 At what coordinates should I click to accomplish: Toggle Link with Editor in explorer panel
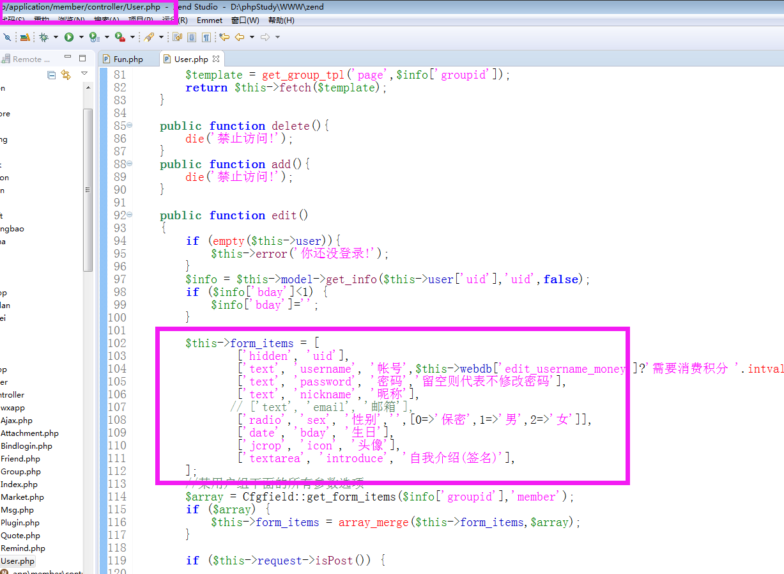(x=66, y=75)
